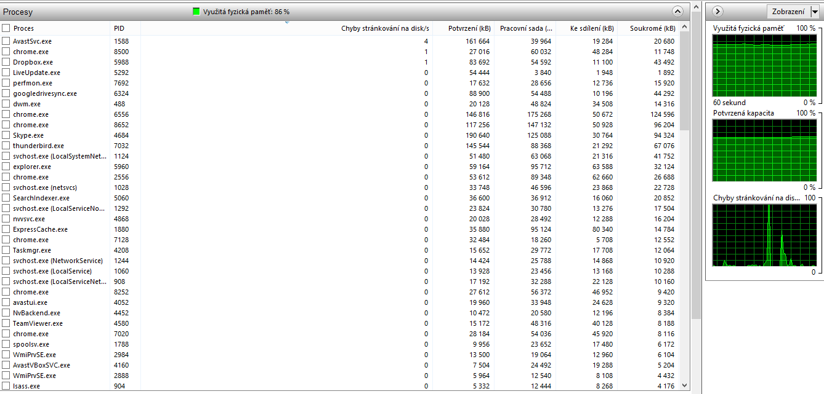Click the process list scrollbar down arrow
The height and width of the screenshot is (394, 824).
coord(685,385)
